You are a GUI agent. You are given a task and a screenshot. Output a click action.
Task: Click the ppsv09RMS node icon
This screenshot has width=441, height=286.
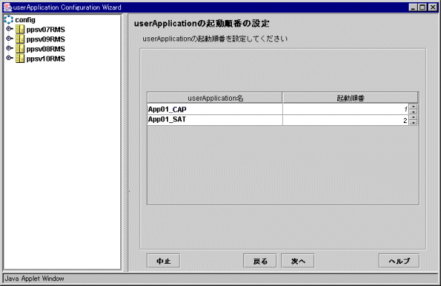[x=20, y=39]
